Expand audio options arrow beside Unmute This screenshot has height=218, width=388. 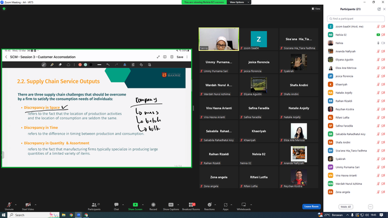(16, 205)
